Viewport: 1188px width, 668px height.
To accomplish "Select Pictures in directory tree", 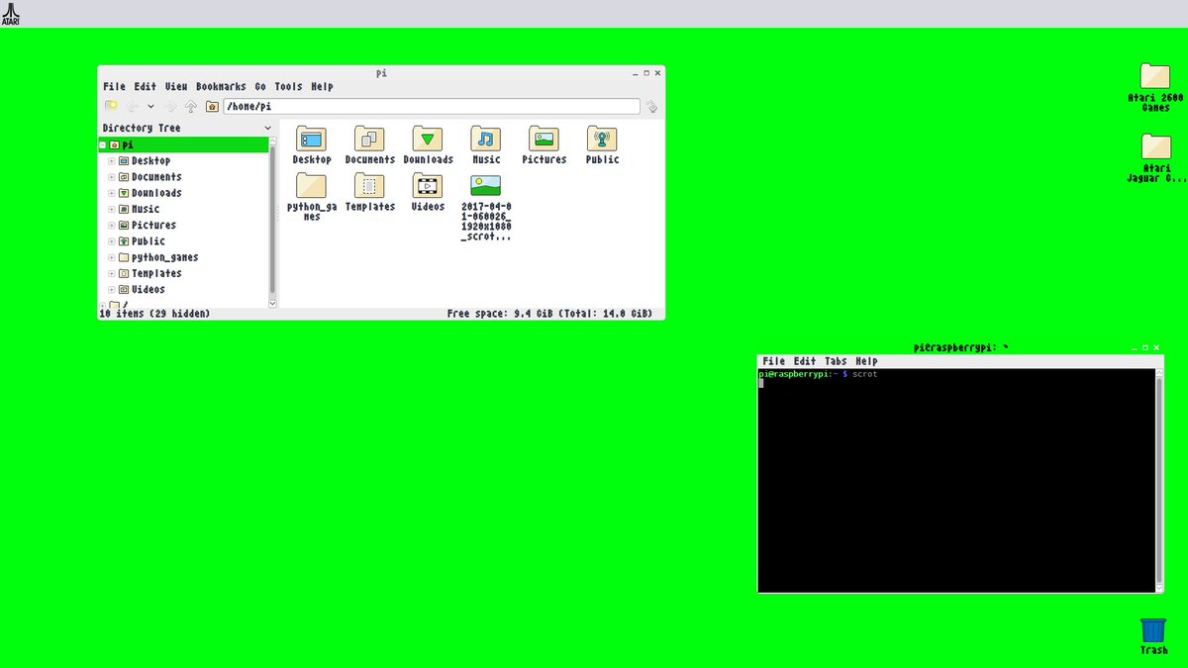I will click(x=153, y=225).
